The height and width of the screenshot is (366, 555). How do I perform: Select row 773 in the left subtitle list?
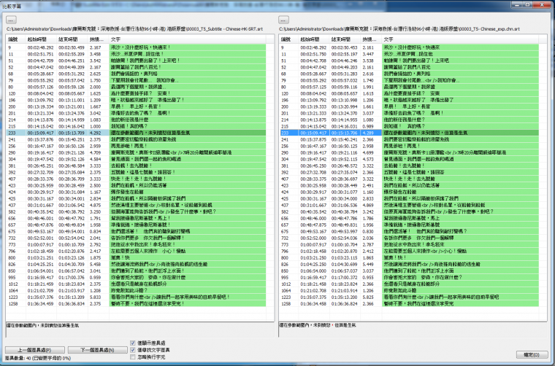click(136, 244)
